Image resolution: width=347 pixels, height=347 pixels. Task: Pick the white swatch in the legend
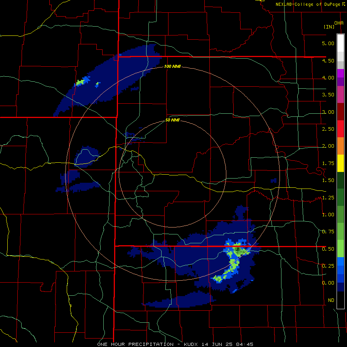pos(340,43)
